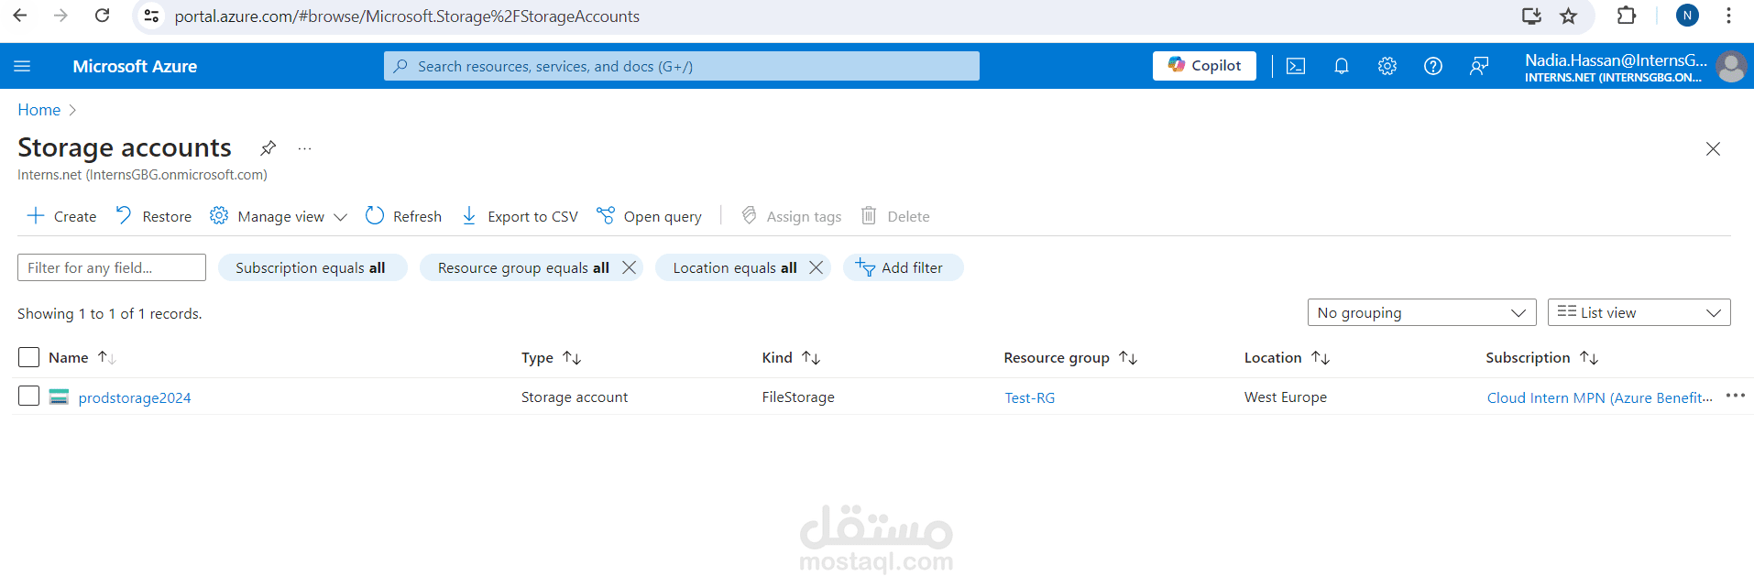This screenshot has height=587, width=1754.
Task: Click the account avatar picture
Action: coord(1731,67)
